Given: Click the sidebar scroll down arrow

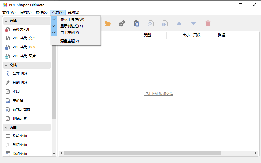Looking at the screenshot, I should [x=54, y=154].
